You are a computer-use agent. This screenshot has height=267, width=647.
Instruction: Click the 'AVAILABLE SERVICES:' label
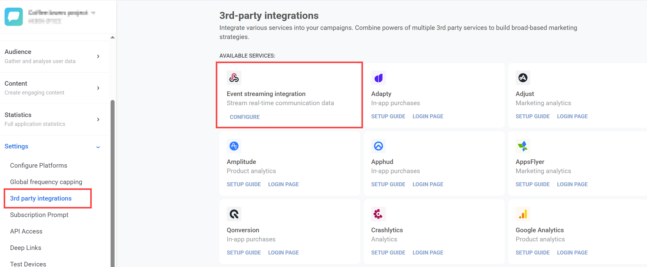[x=247, y=56]
